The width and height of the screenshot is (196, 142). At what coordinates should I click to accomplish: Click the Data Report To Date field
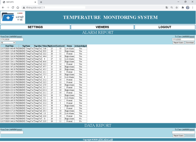[183, 132]
